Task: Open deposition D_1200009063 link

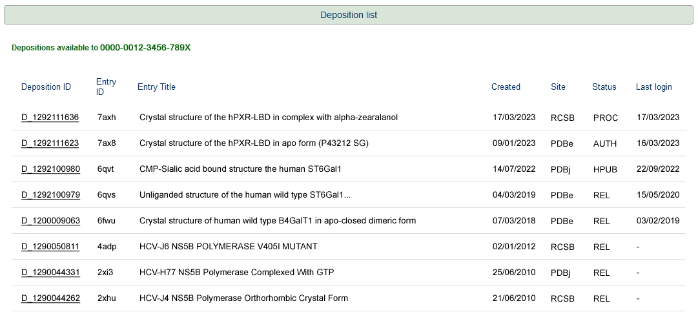Action: (x=50, y=221)
